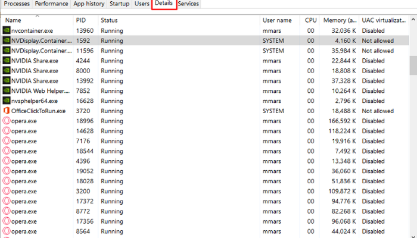417x238 pixels.
Task: Click memory value 109,872 K
Action: coord(343,192)
